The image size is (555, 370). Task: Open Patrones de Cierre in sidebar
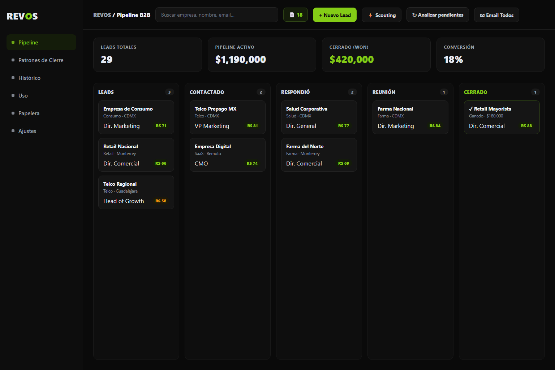(41, 60)
